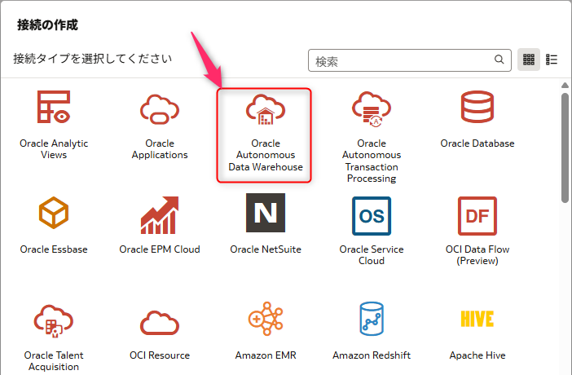Select the Oracle EPM Cloud chart icon
The image size is (572, 375).
(160, 215)
